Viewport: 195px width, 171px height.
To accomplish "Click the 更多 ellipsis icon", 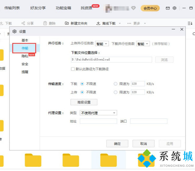I will tap(129, 23).
